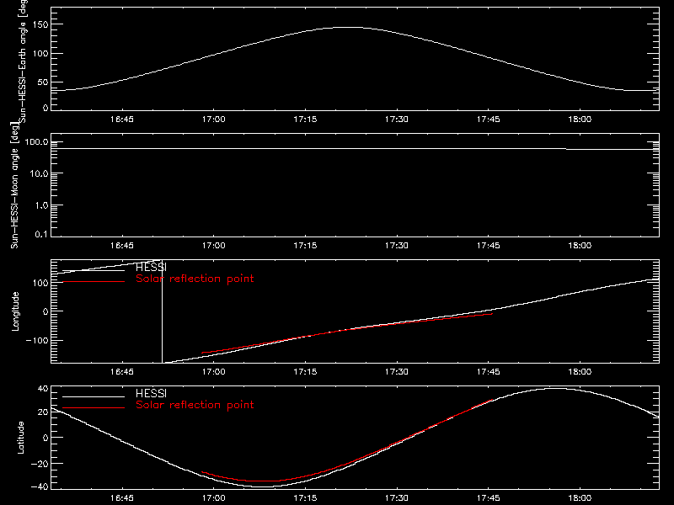Click 17:15 under the Moon angle plot
This screenshot has width=674, height=505.
[x=305, y=246]
